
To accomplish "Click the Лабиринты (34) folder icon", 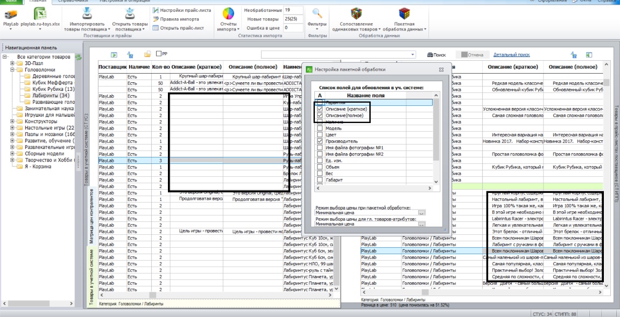I will pyautogui.click(x=27, y=96).
